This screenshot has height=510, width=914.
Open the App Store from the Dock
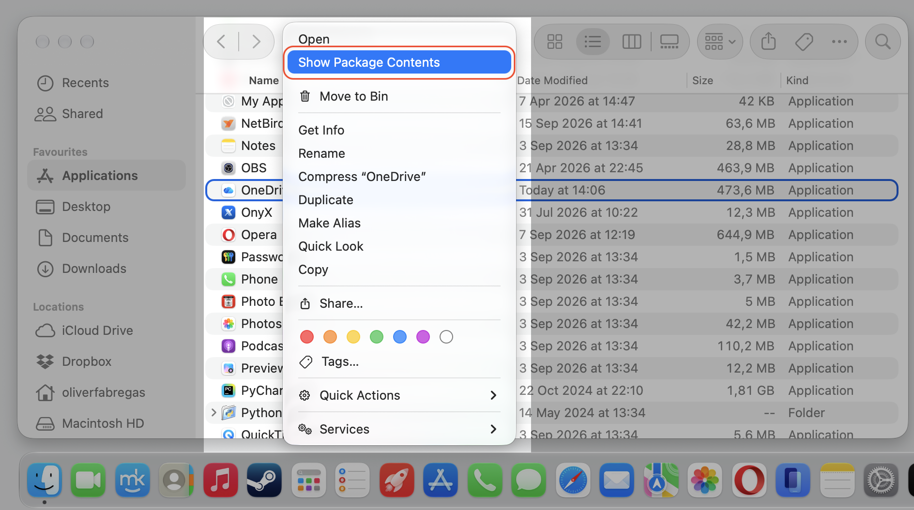[x=441, y=480]
